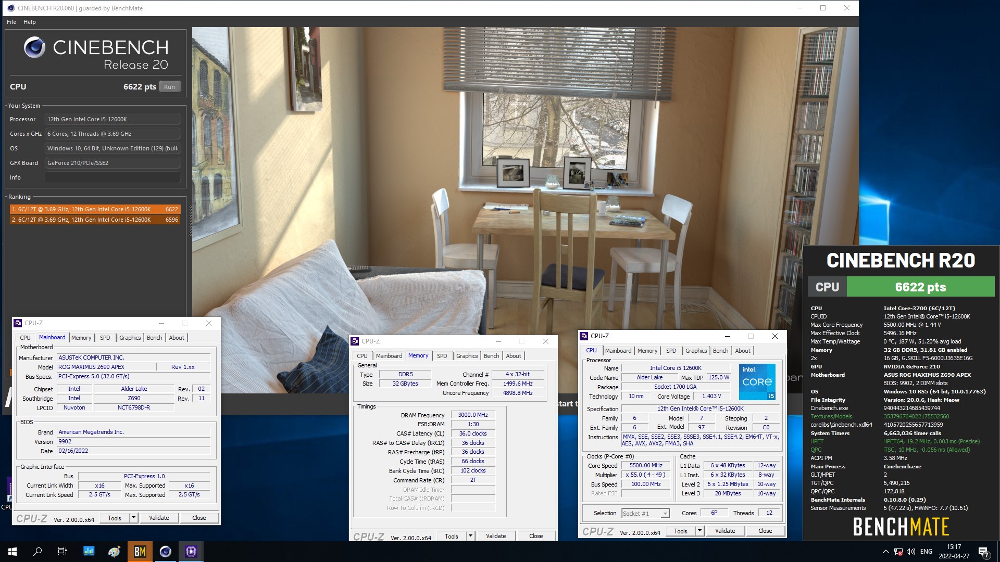This screenshot has width=1000, height=562.
Task: Open SPD tab in the Memory CPU-Z window
Action: pyautogui.click(x=442, y=356)
